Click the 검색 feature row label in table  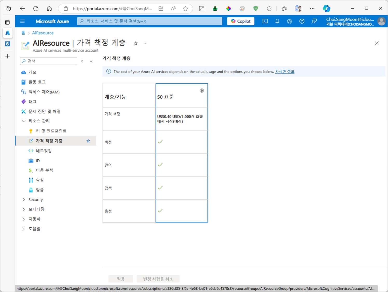[108, 188]
